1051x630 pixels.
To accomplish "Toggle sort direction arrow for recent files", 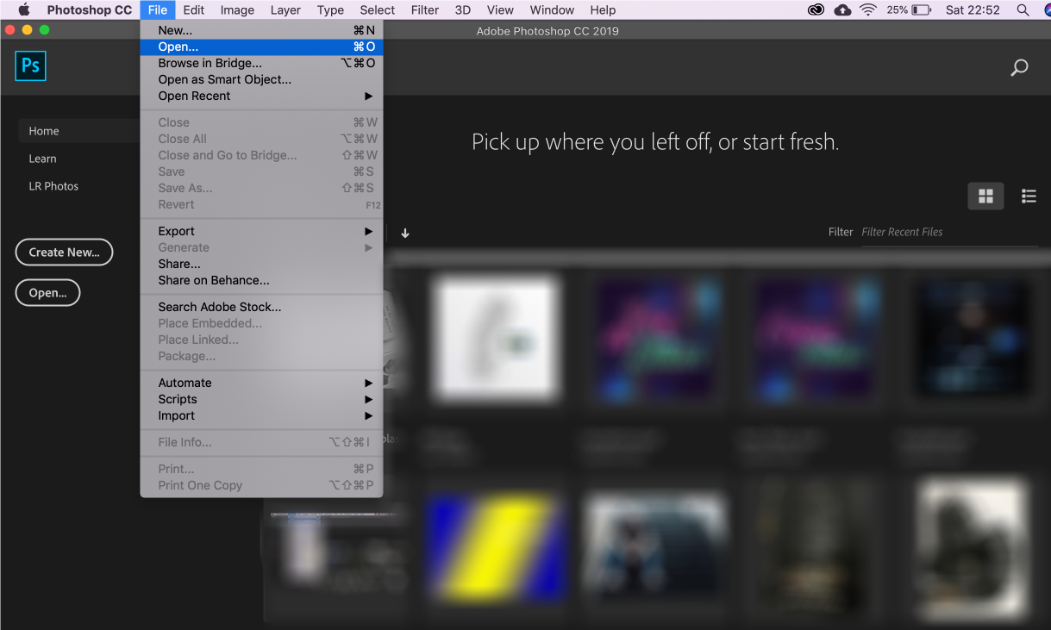I will (x=405, y=233).
